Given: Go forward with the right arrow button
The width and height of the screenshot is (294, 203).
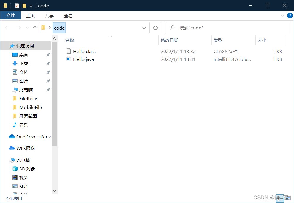Looking at the screenshot, I should tap(18, 28).
